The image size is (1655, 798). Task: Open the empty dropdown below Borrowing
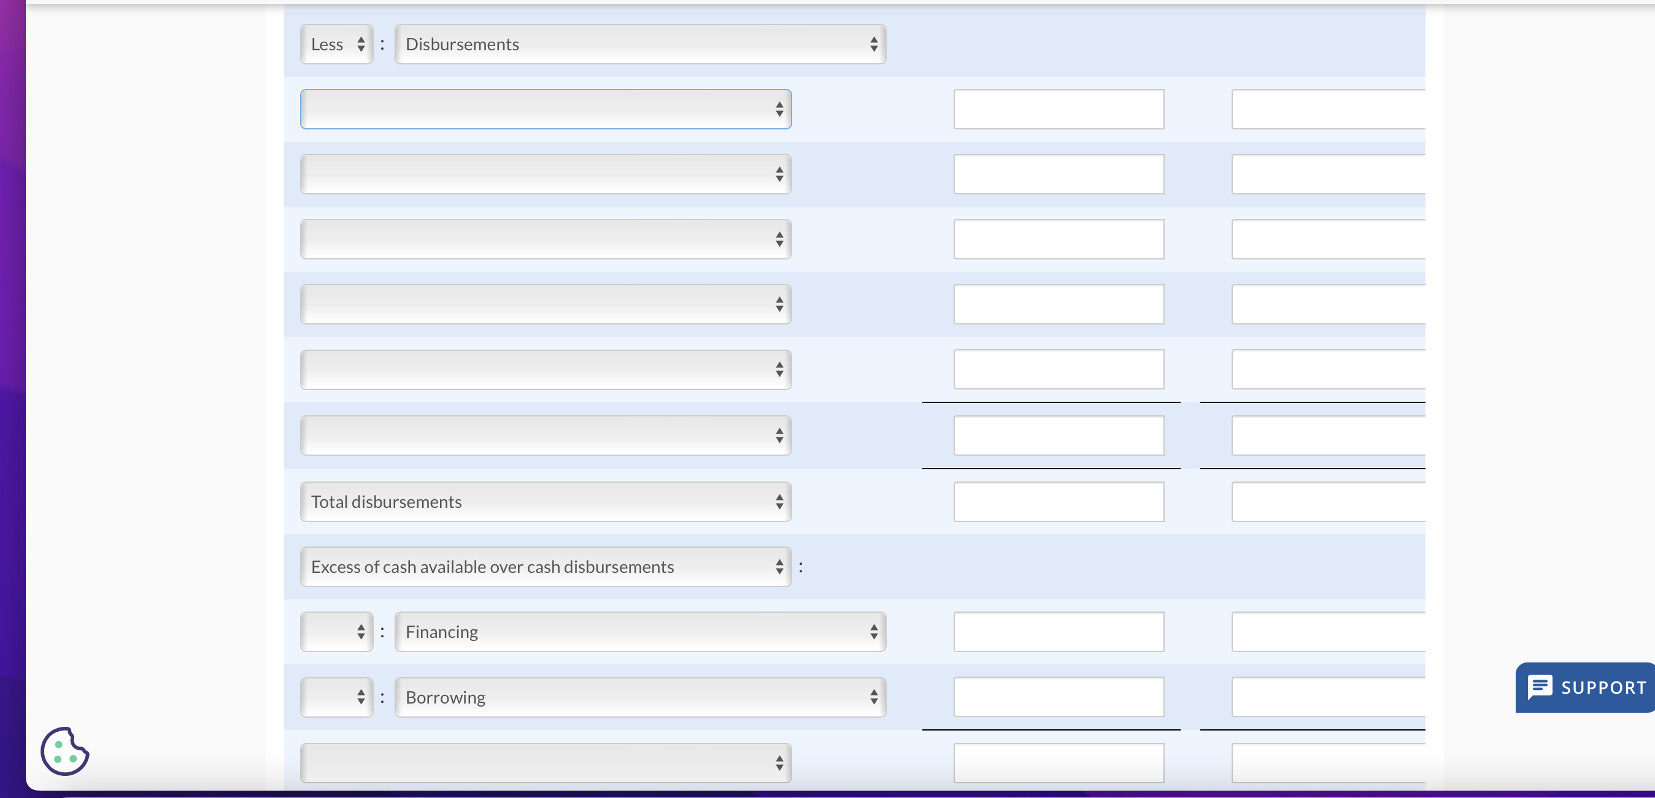546,762
